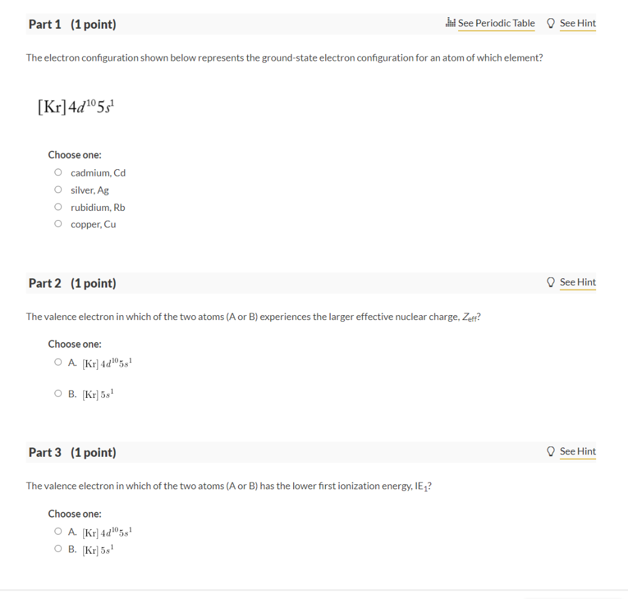Pick option A for the ionization energy question
The image size is (628, 599).
57,530
